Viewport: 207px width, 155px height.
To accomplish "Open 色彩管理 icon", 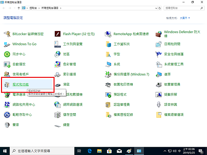I will (58, 64).
